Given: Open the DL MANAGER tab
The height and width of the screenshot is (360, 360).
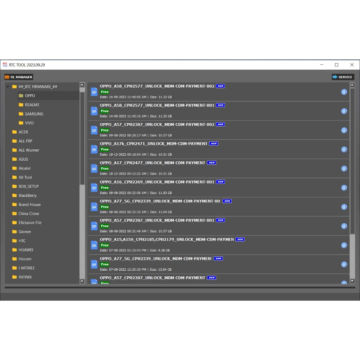Looking at the screenshot, I should [19, 77].
